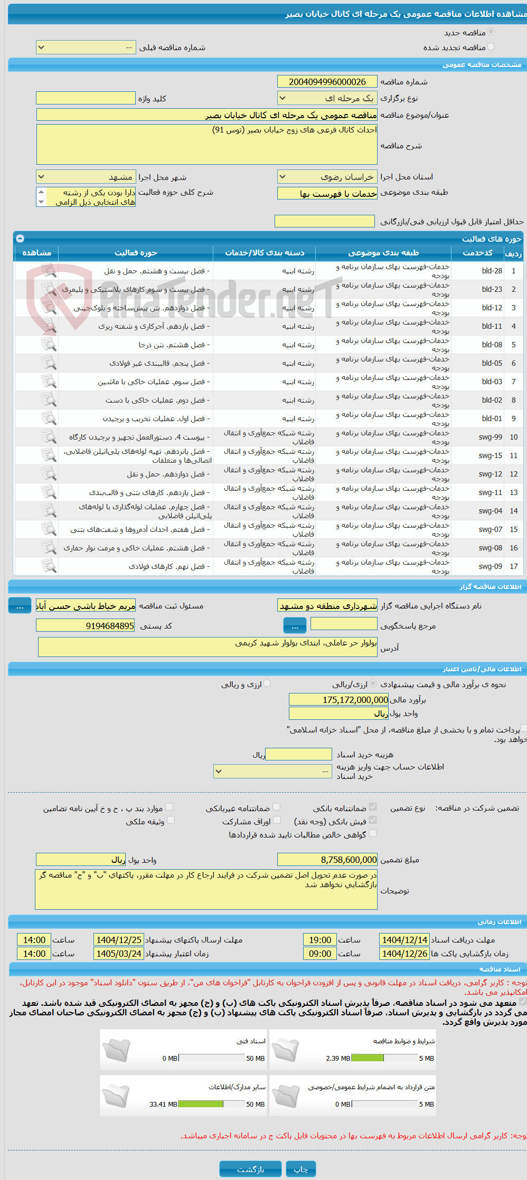Sort by مشاهده column header
This screenshot has width=527, height=1180.
36,253
